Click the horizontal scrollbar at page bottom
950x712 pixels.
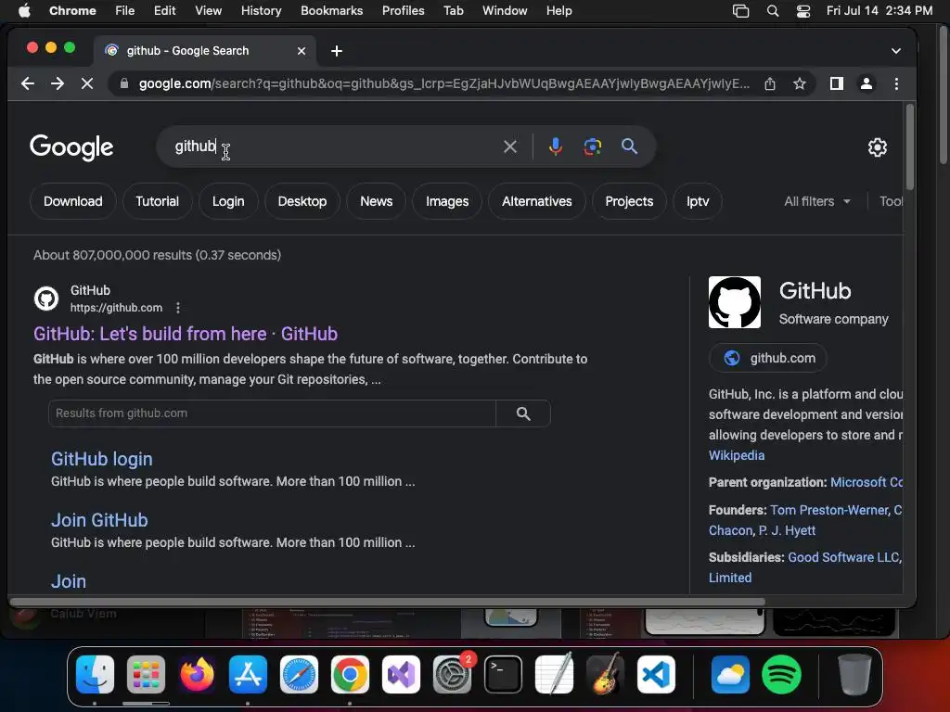[388, 602]
